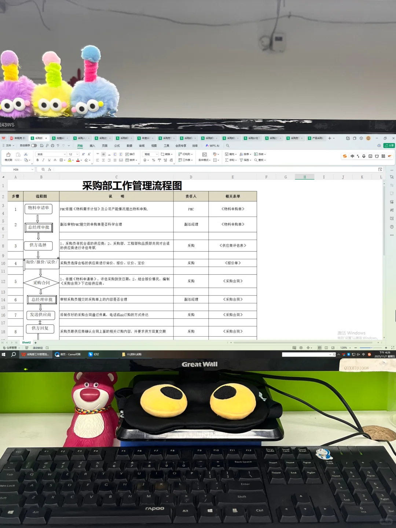Click the wrap text (换行) icon
Image resolution: width=396 pixels, height=528 pixels.
pyautogui.click(x=129, y=154)
